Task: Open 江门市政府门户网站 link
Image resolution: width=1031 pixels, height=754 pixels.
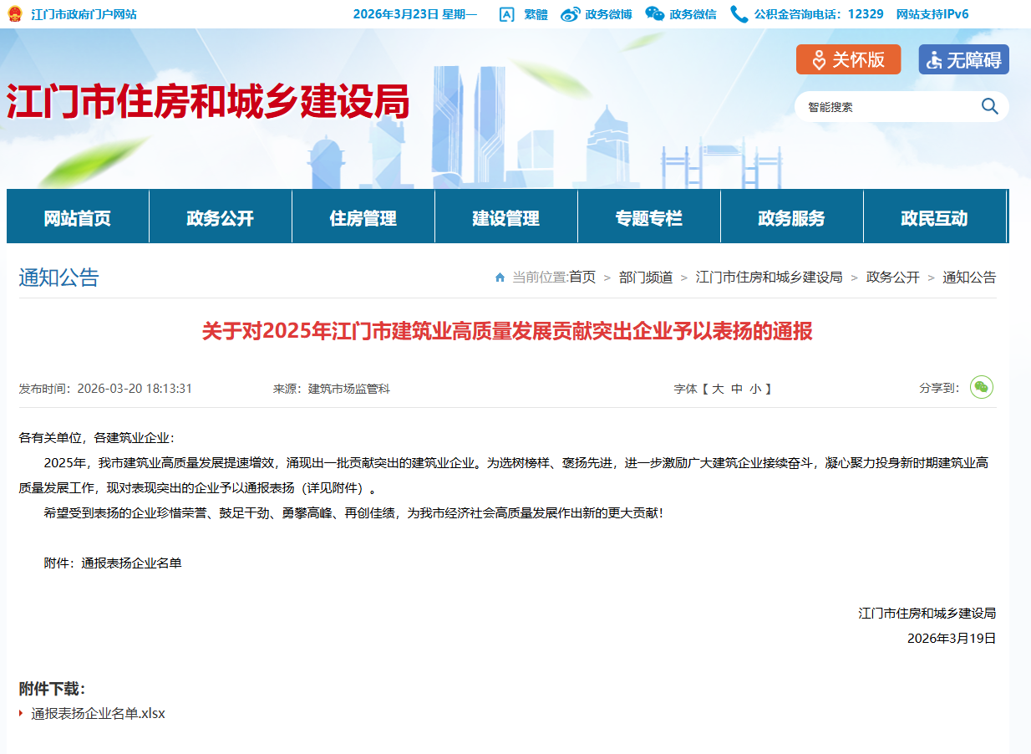Action: click(84, 14)
